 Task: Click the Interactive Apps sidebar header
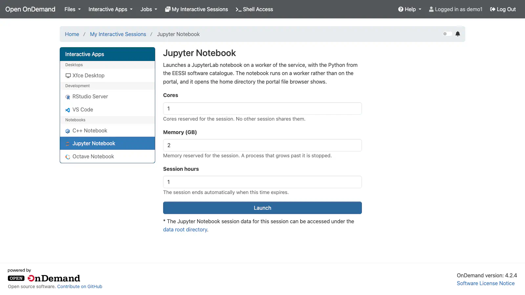(x=107, y=54)
